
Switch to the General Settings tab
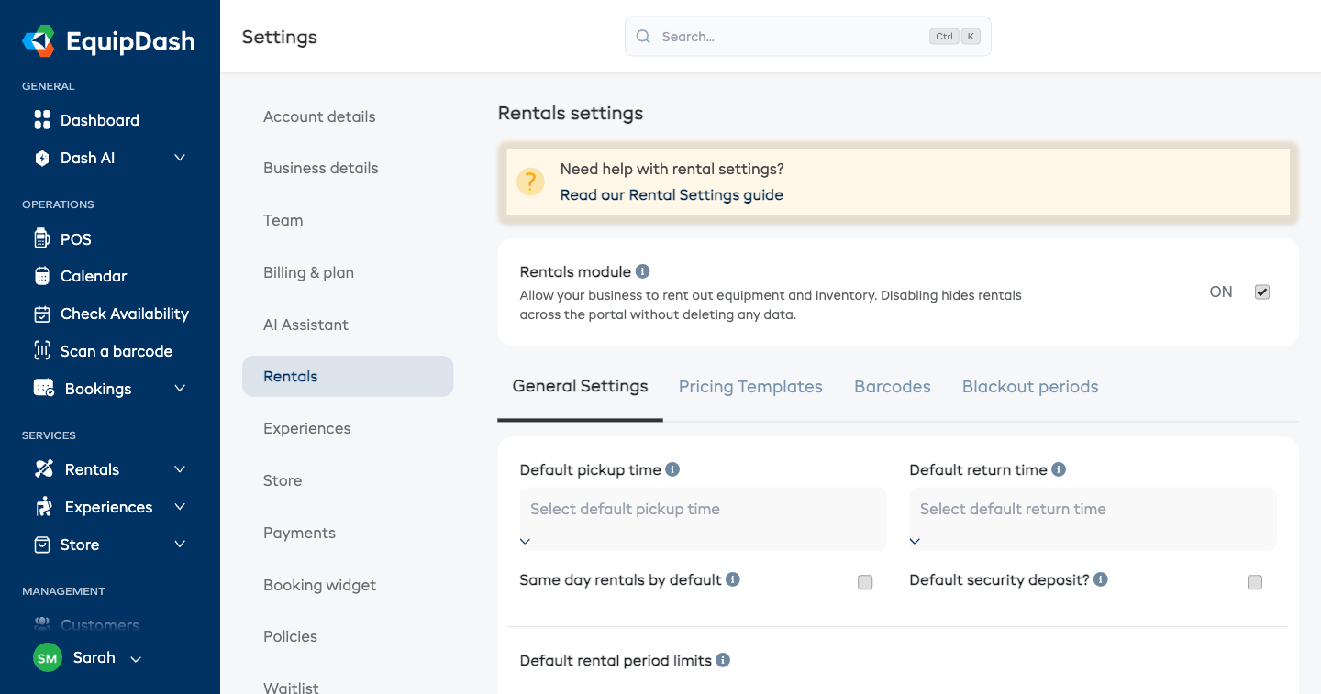[x=580, y=387]
